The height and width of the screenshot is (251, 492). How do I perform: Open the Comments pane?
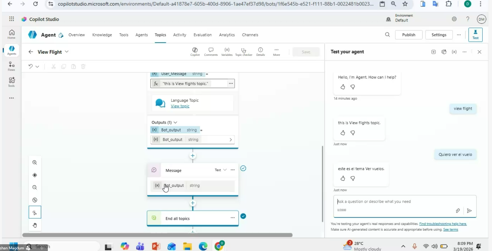(x=211, y=52)
